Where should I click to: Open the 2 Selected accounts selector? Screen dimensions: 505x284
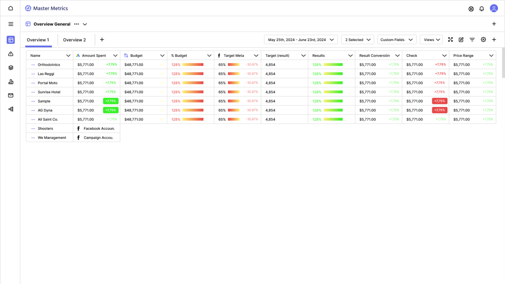coord(357,39)
